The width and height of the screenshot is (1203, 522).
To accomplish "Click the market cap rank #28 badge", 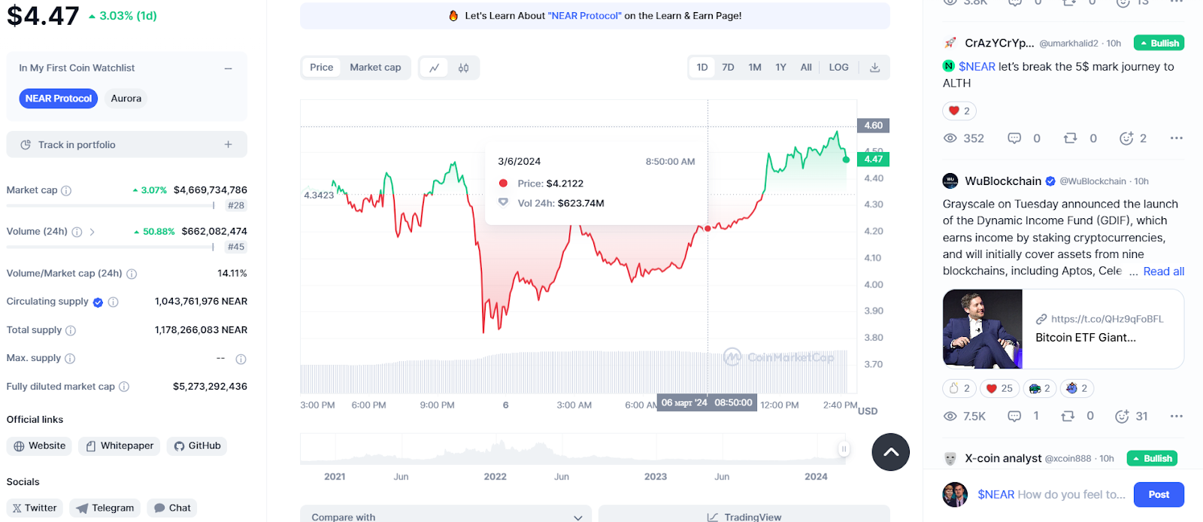I will (236, 205).
